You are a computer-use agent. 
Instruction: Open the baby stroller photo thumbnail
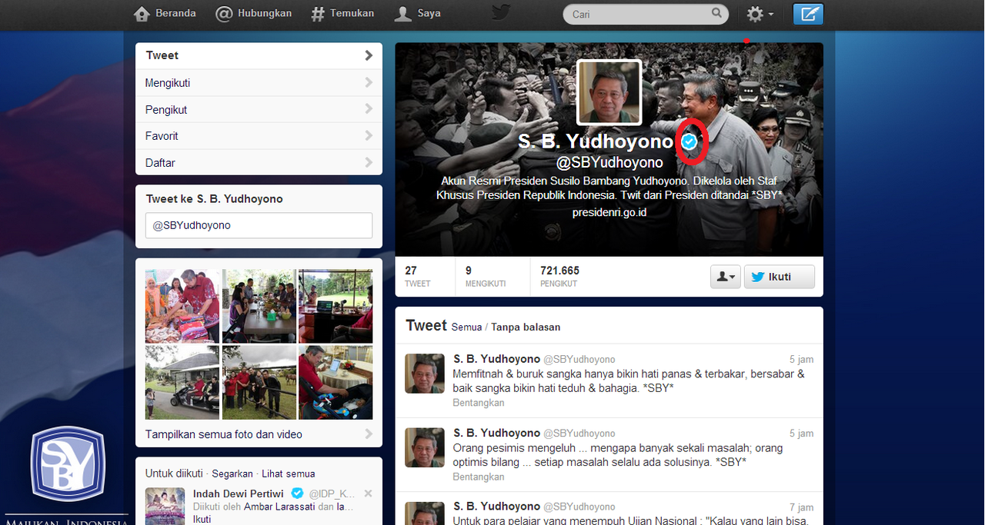click(336, 382)
